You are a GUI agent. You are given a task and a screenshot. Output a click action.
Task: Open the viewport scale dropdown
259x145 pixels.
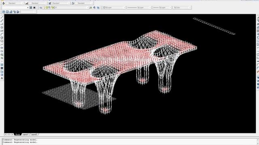coord(28,12)
